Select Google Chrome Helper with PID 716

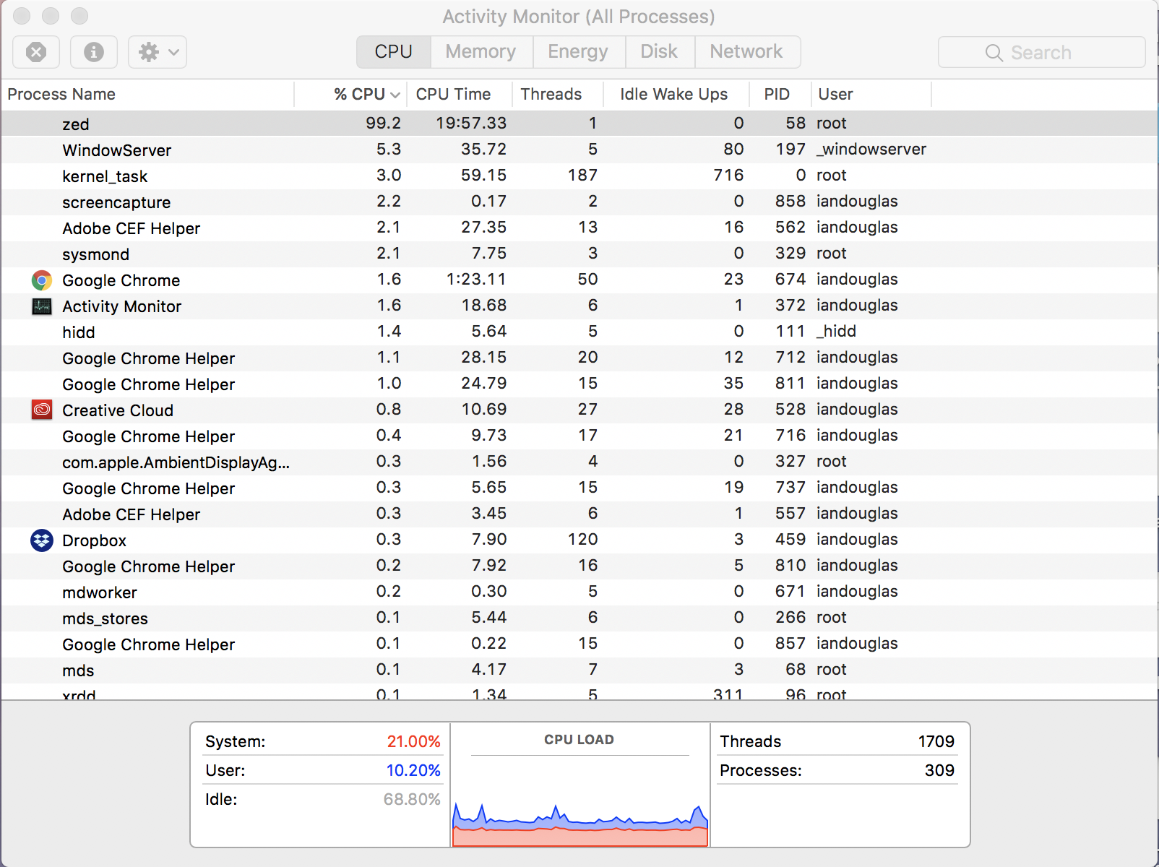coord(579,436)
